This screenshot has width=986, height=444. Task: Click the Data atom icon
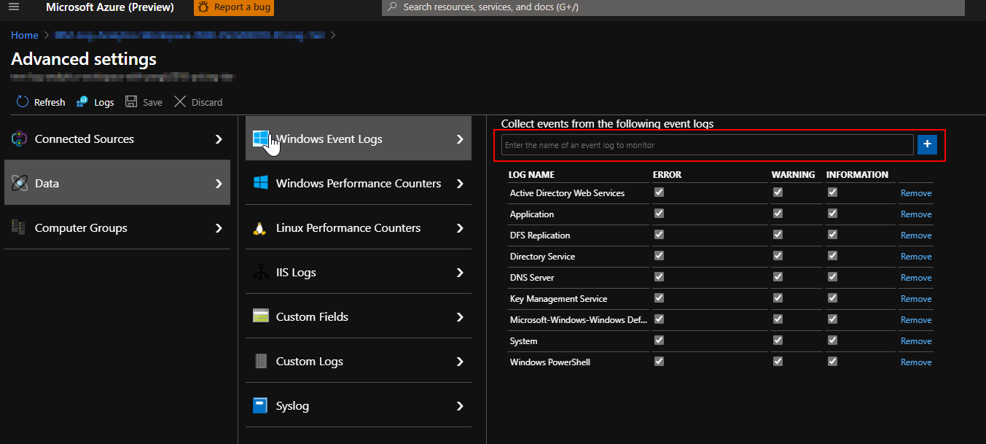pyautogui.click(x=20, y=183)
